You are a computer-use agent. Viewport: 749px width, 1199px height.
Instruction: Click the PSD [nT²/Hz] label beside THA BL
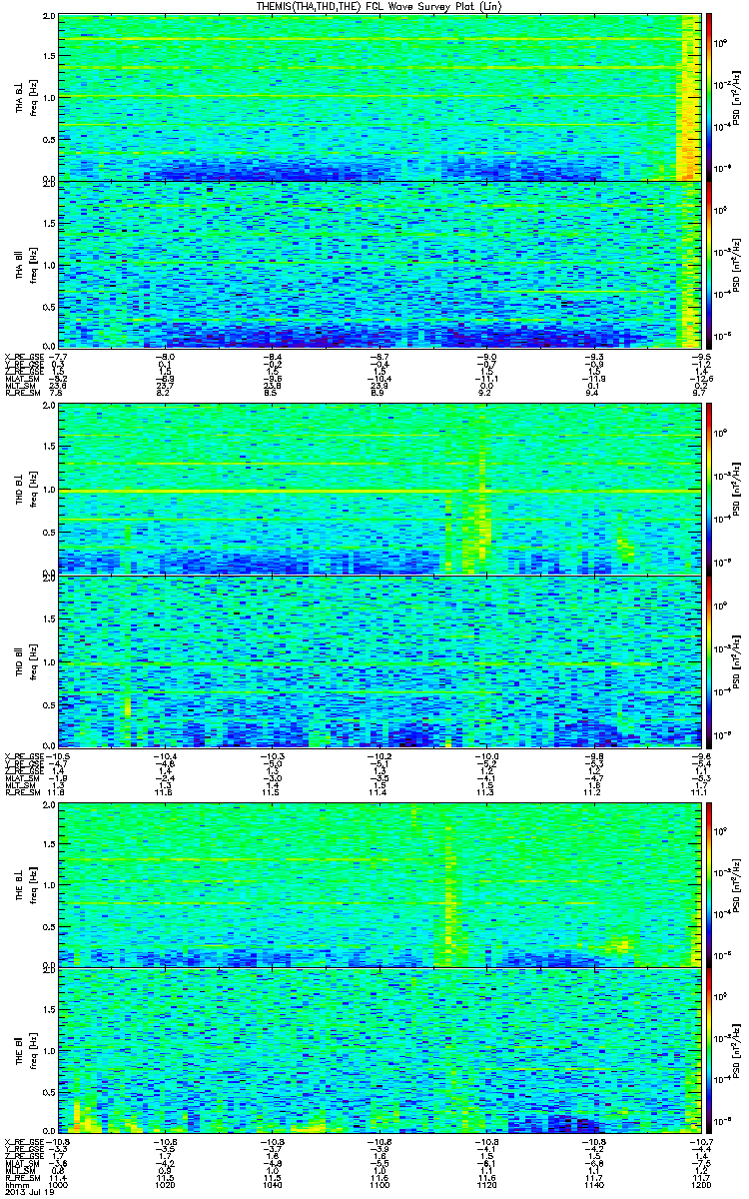734,97
